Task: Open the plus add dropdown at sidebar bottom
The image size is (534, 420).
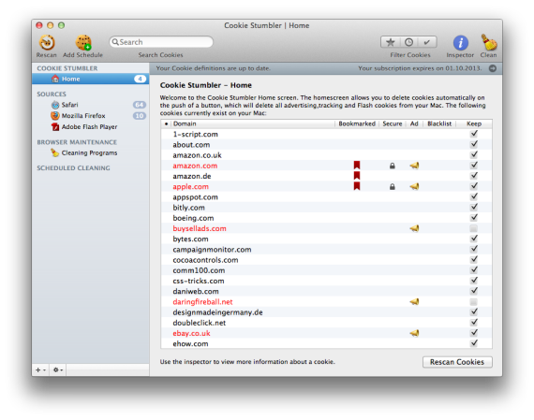Action: (40, 370)
